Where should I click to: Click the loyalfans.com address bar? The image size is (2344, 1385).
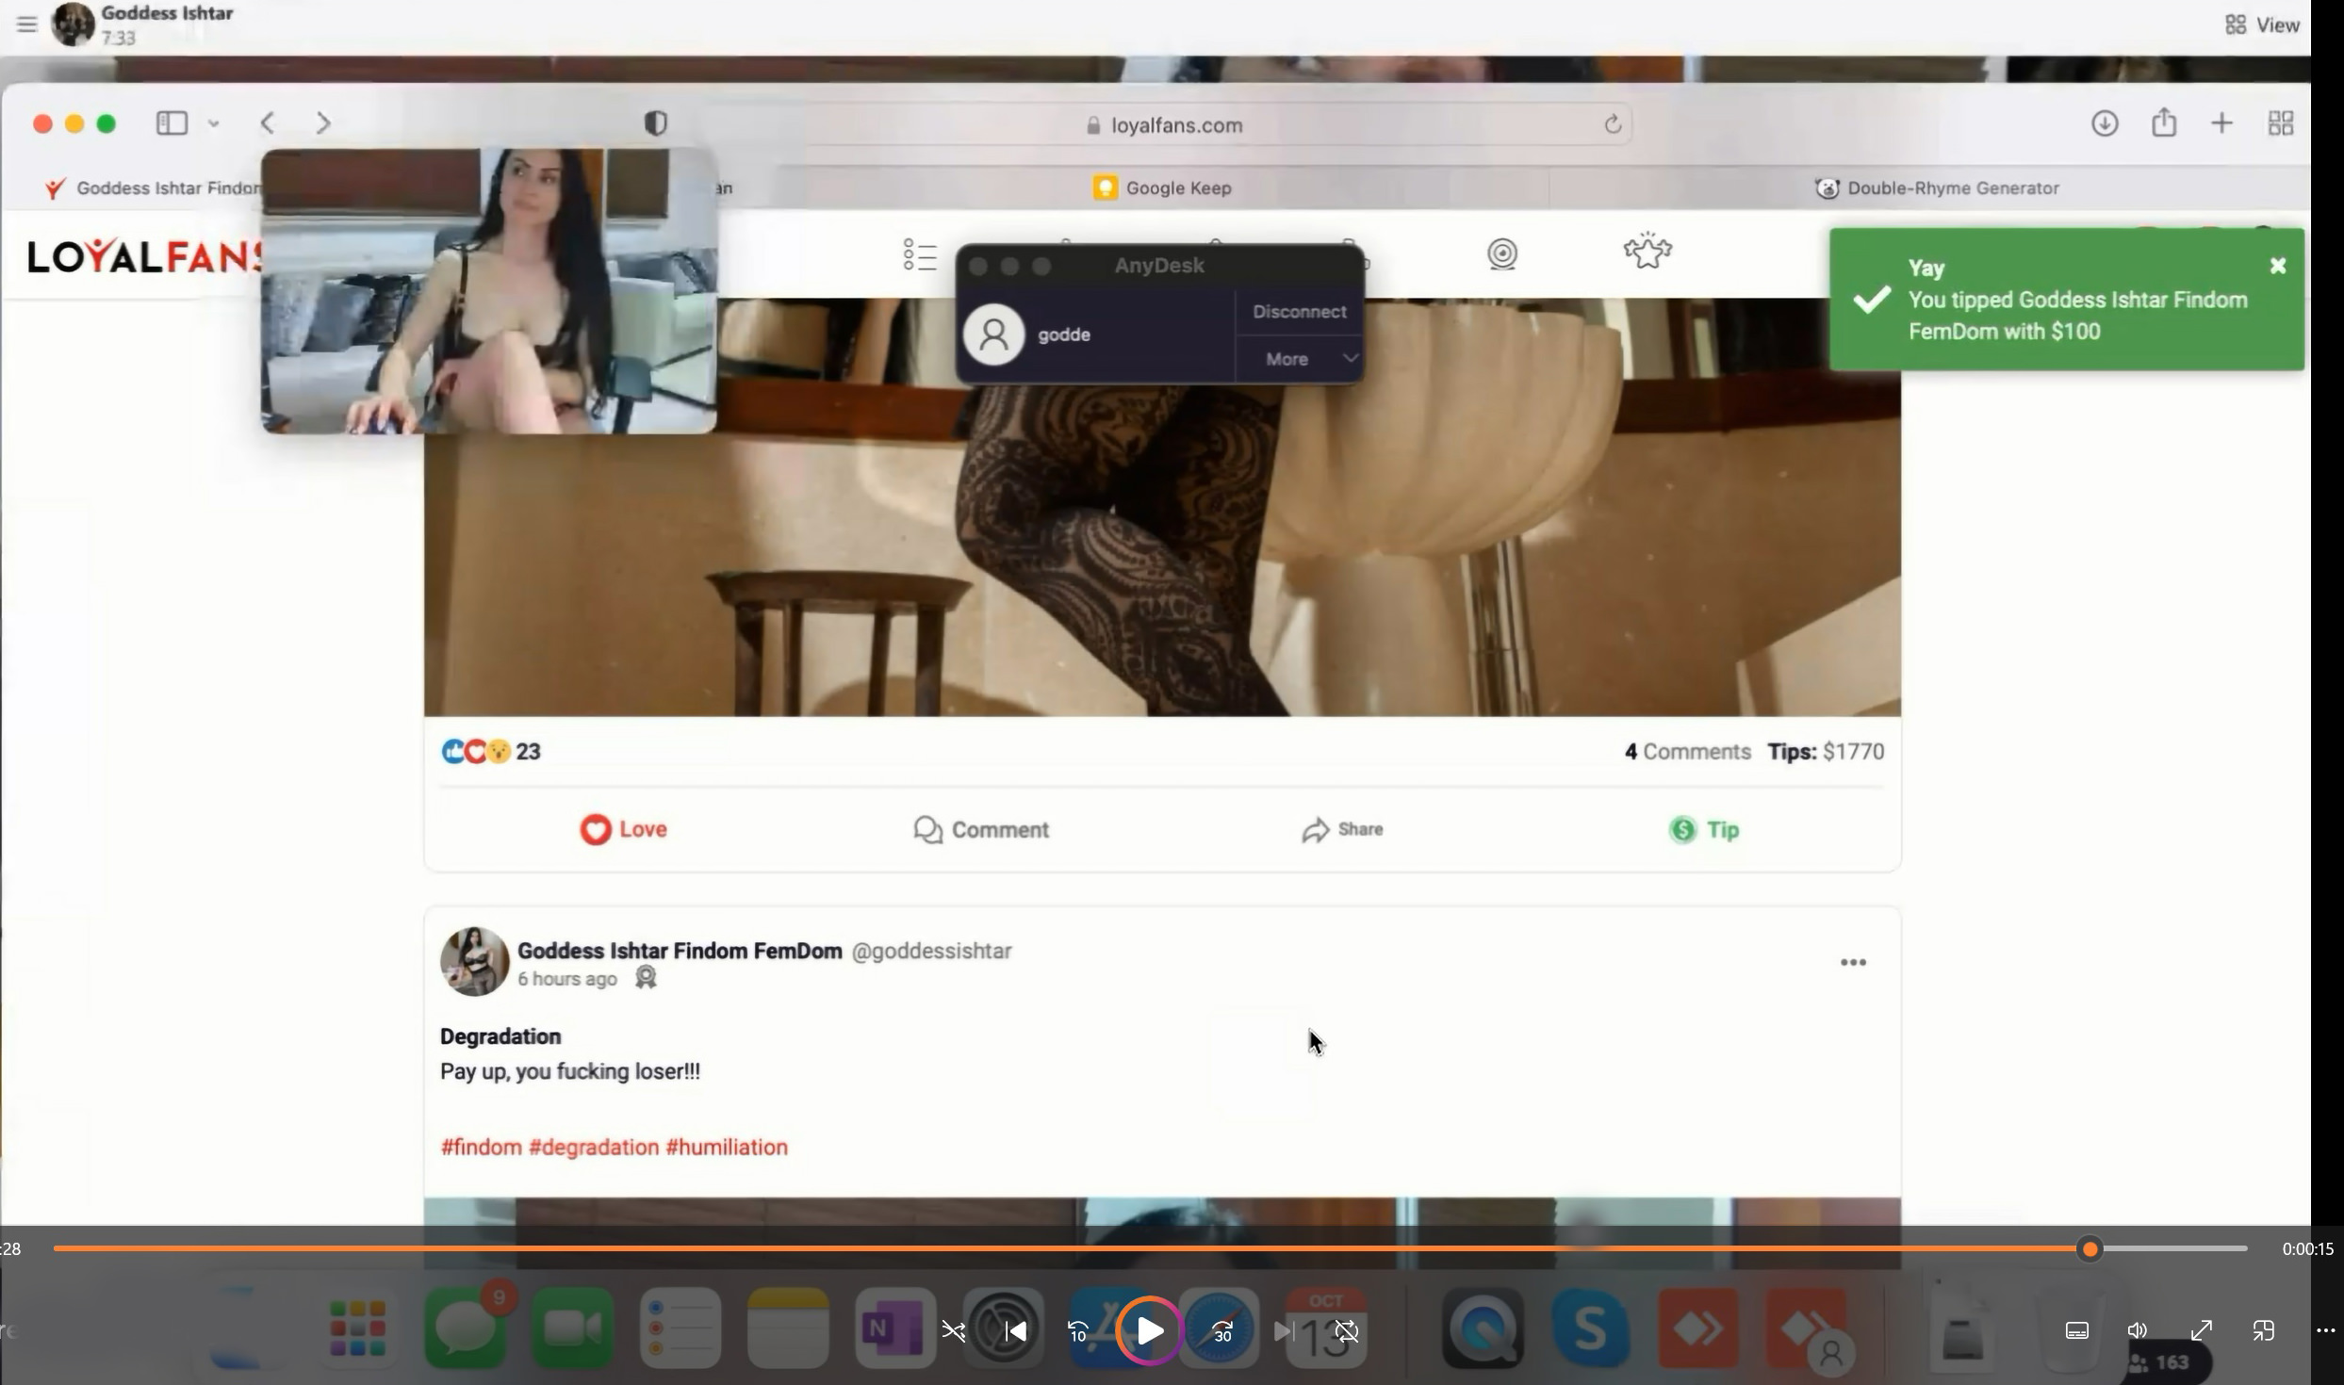coord(1176,124)
